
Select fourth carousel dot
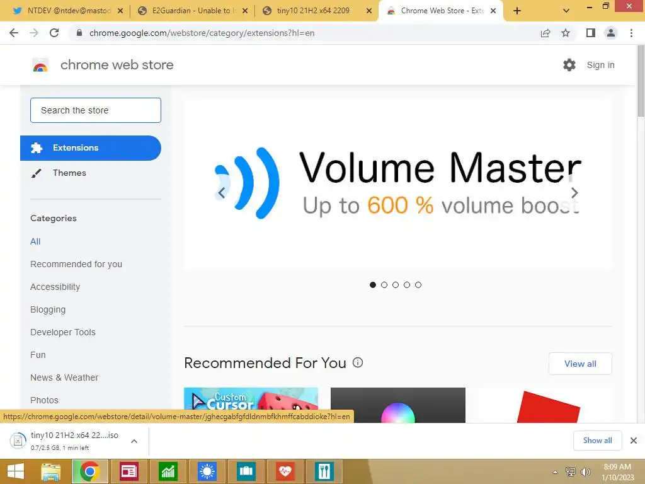(407, 285)
